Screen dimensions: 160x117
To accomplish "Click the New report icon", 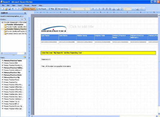I will click(3, 9).
